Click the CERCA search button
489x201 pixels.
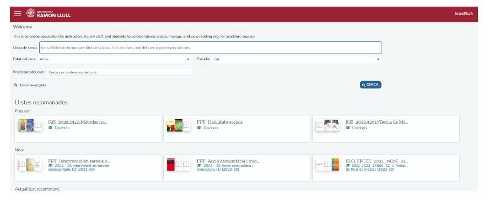point(370,84)
